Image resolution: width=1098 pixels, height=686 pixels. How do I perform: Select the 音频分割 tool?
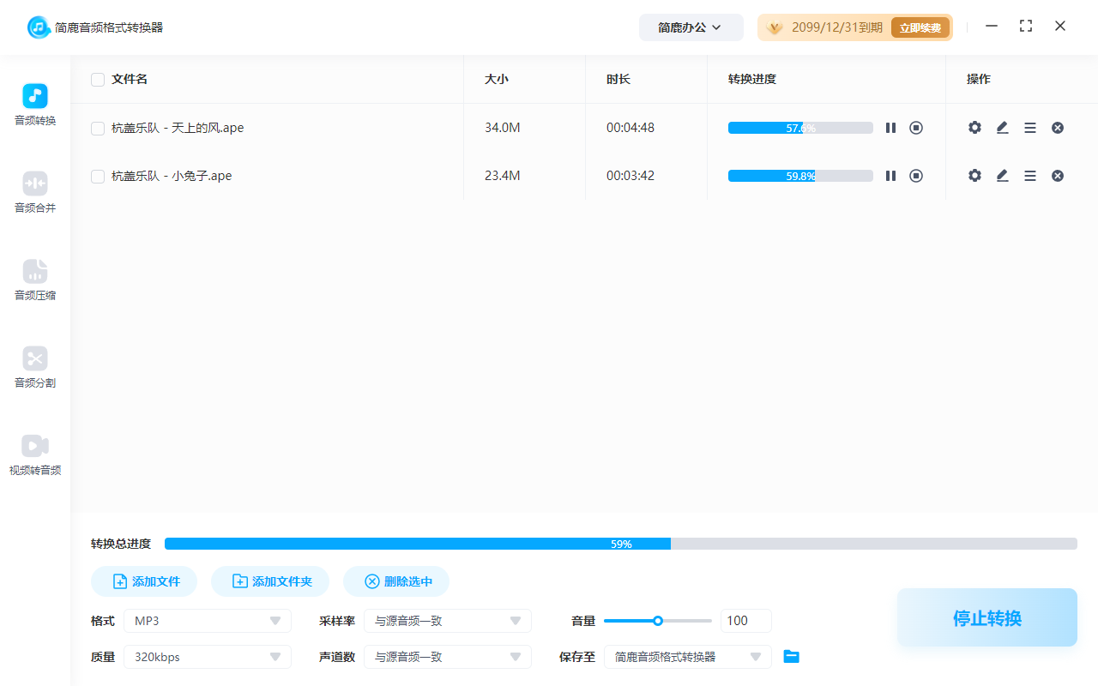tap(34, 367)
